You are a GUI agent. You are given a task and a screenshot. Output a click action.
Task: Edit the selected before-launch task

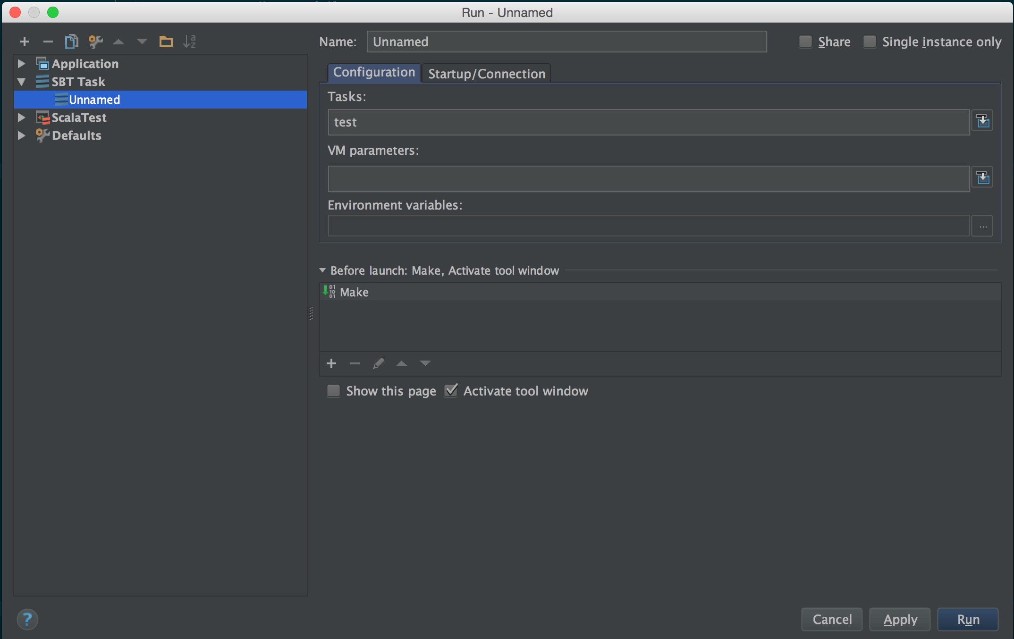[379, 363]
